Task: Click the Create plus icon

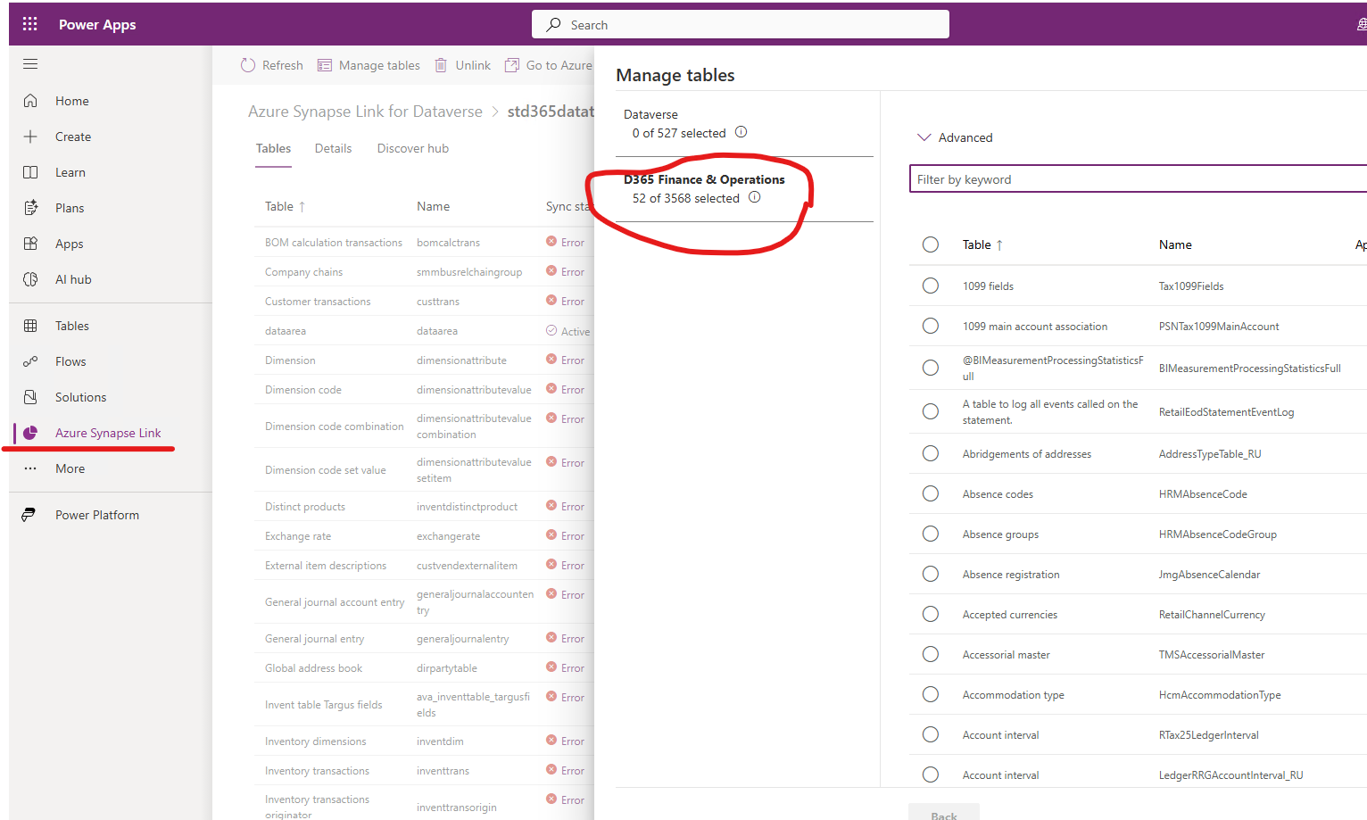Action: tap(30, 137)
